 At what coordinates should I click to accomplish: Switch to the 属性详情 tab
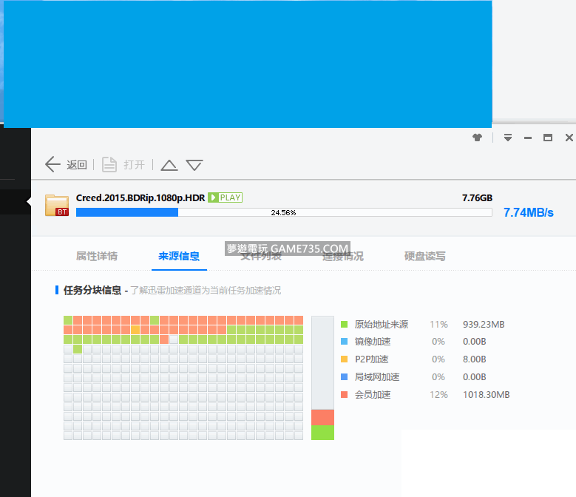click(x=96, y=257)
